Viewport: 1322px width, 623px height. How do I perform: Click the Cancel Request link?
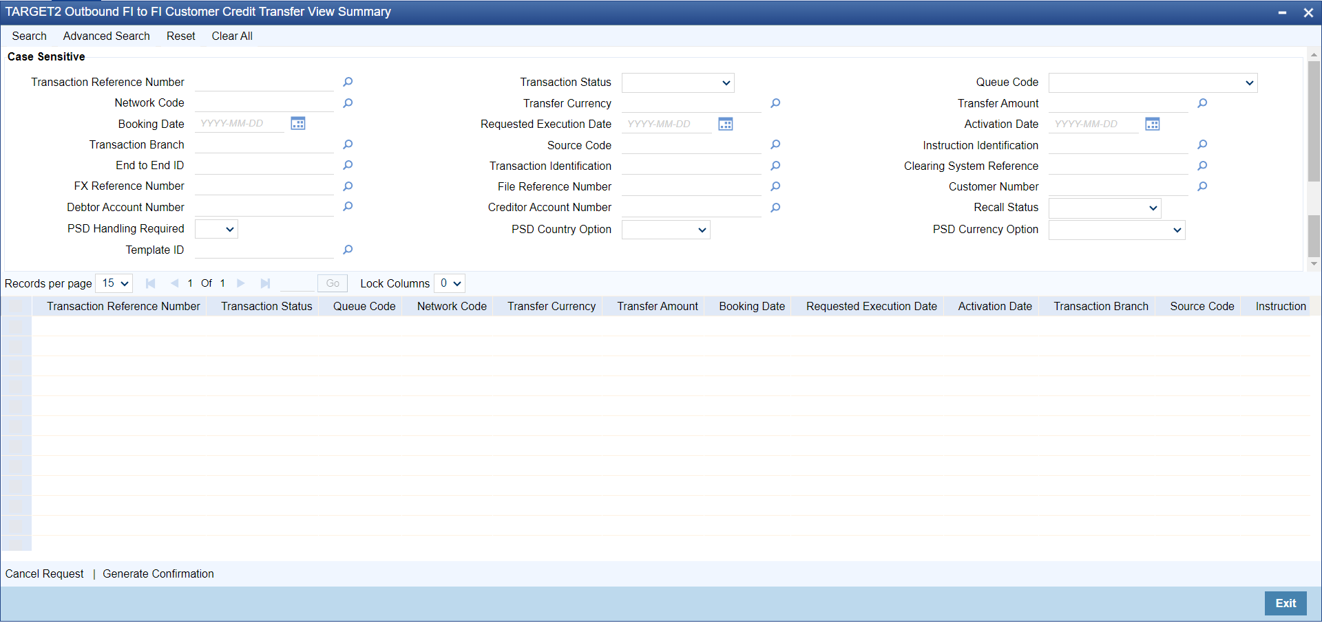click(x=45, y=573)
